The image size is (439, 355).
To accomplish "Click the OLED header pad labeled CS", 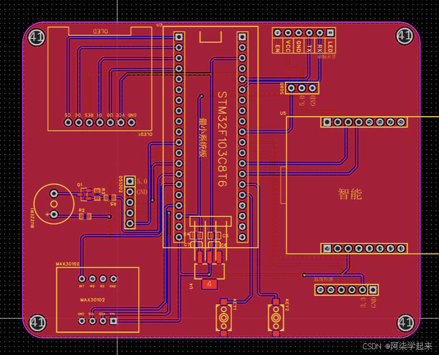I will (68, 123).
